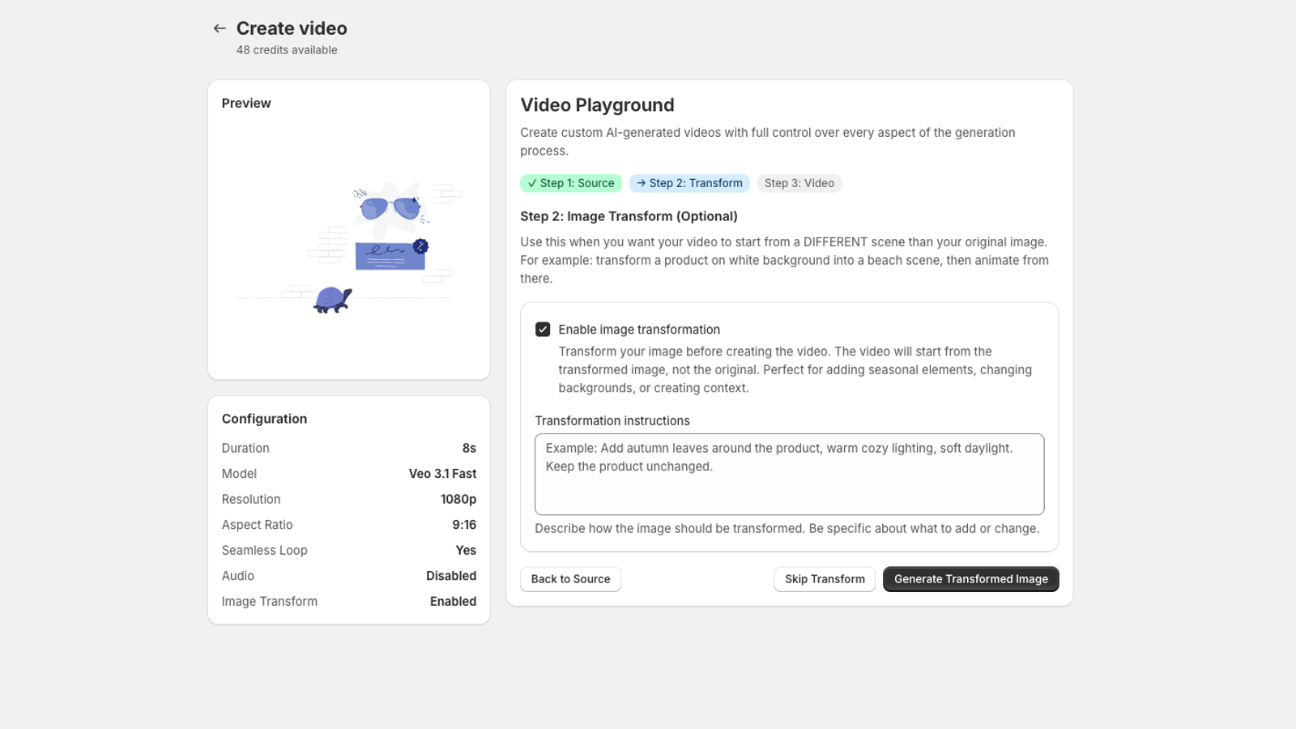
Task: Click the sunglasses in the preview illustration
Action: click(x=390, y=208)
